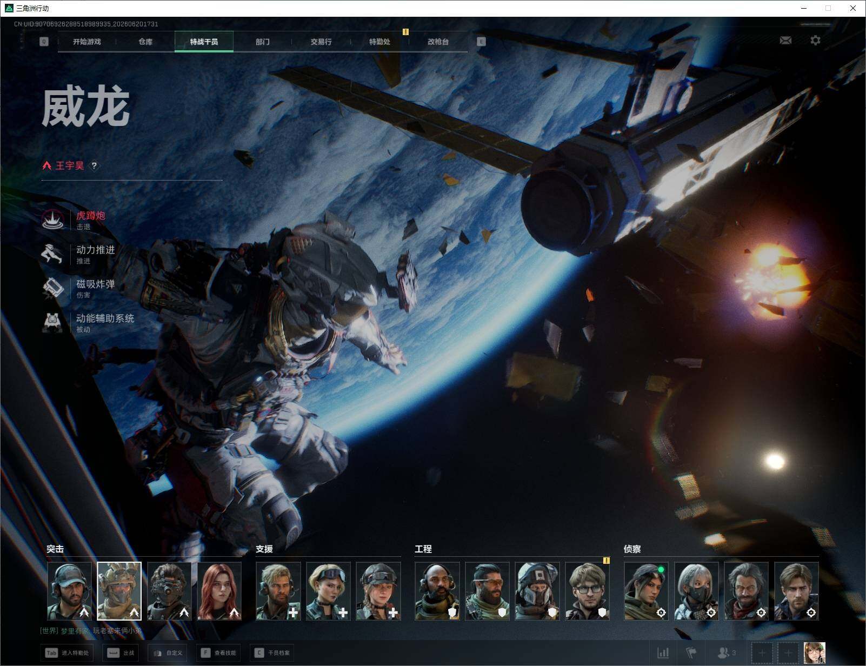Open the 自定义 customize button
866x666 pixels.
pyautogui.click(x=166, y=653)
